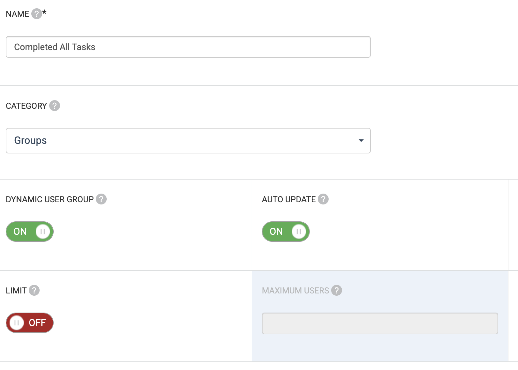Open help for Dynamic User Group
Screen dimensions: 518x370
(x=101, y=199)
